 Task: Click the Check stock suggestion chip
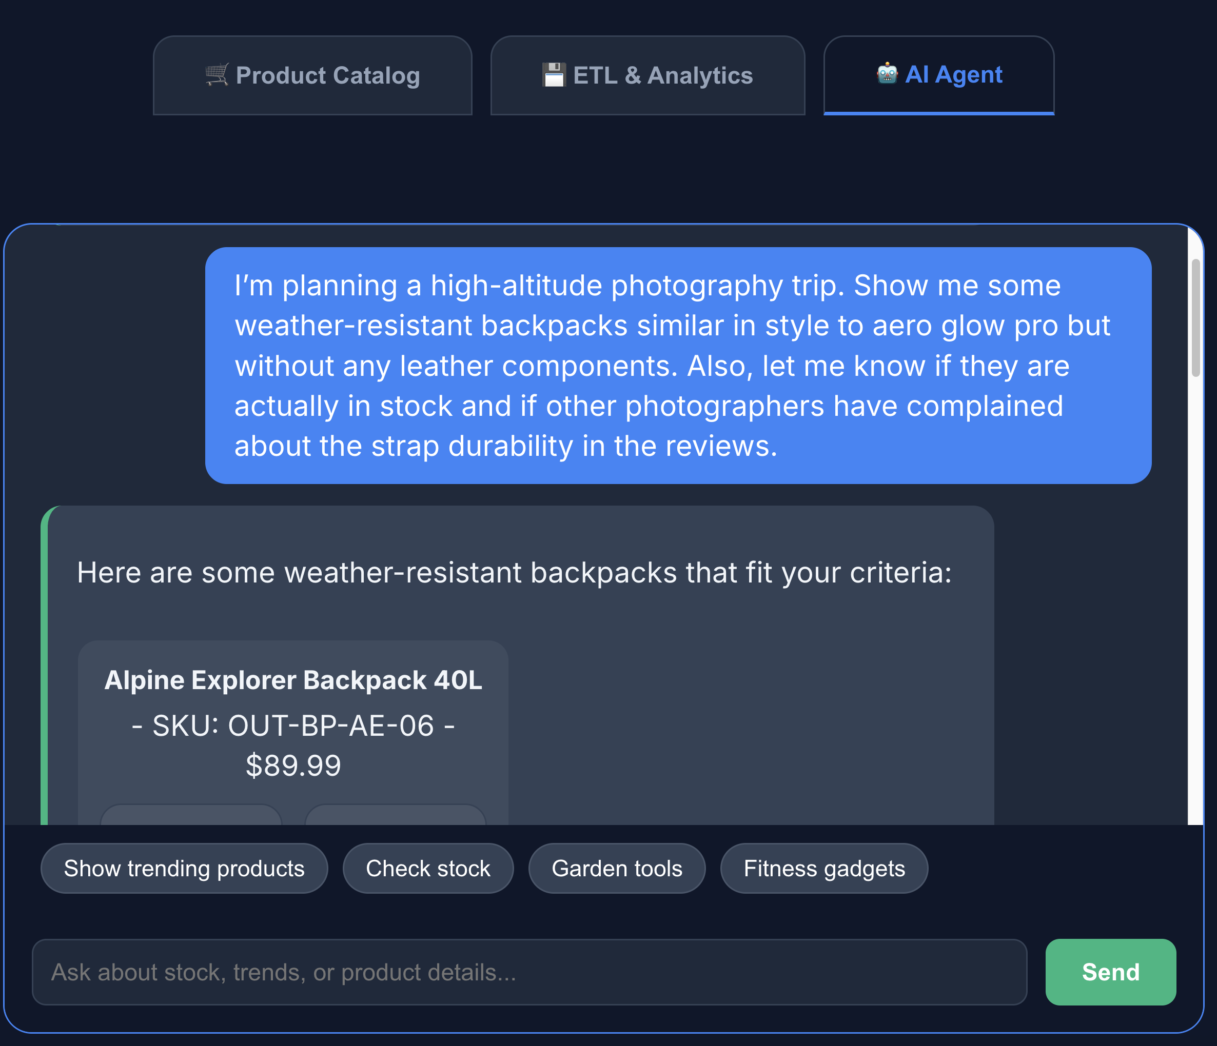[x=428, y=869]
